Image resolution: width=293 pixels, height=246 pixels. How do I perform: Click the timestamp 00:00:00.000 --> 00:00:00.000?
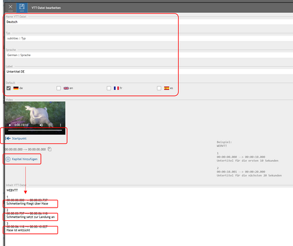(x=26, y=150)
